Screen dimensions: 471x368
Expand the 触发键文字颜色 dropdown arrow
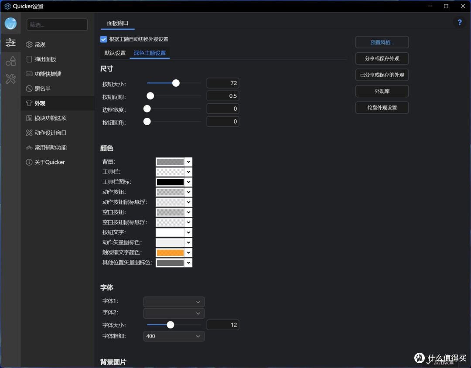188,252
